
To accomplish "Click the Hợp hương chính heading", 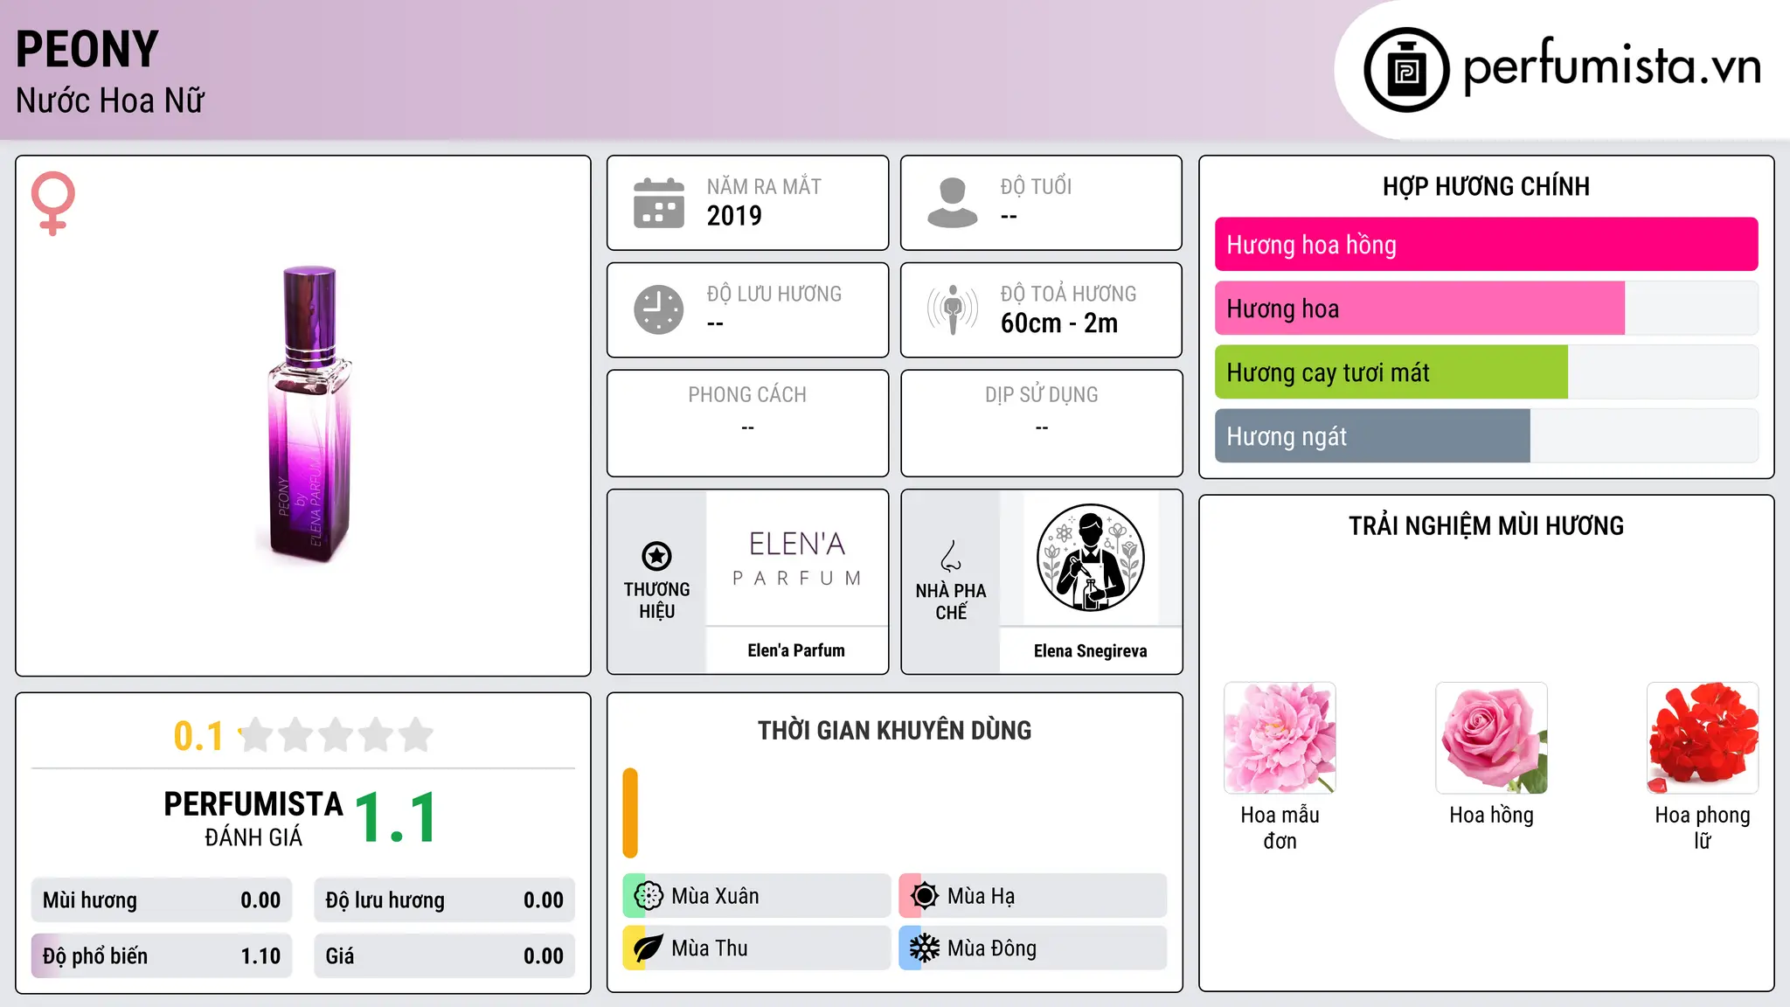I will coord(1486,186).
